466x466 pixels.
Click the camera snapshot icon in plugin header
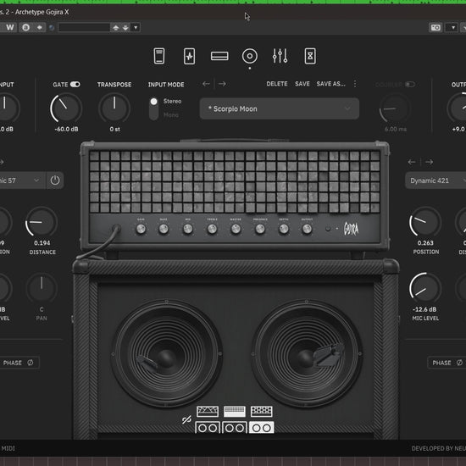coord(435,28)
